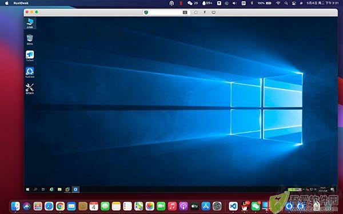Select the ToDesk shortcut on the remote desktop
Screen dimensions: 343x214
(x=30, y=56)
